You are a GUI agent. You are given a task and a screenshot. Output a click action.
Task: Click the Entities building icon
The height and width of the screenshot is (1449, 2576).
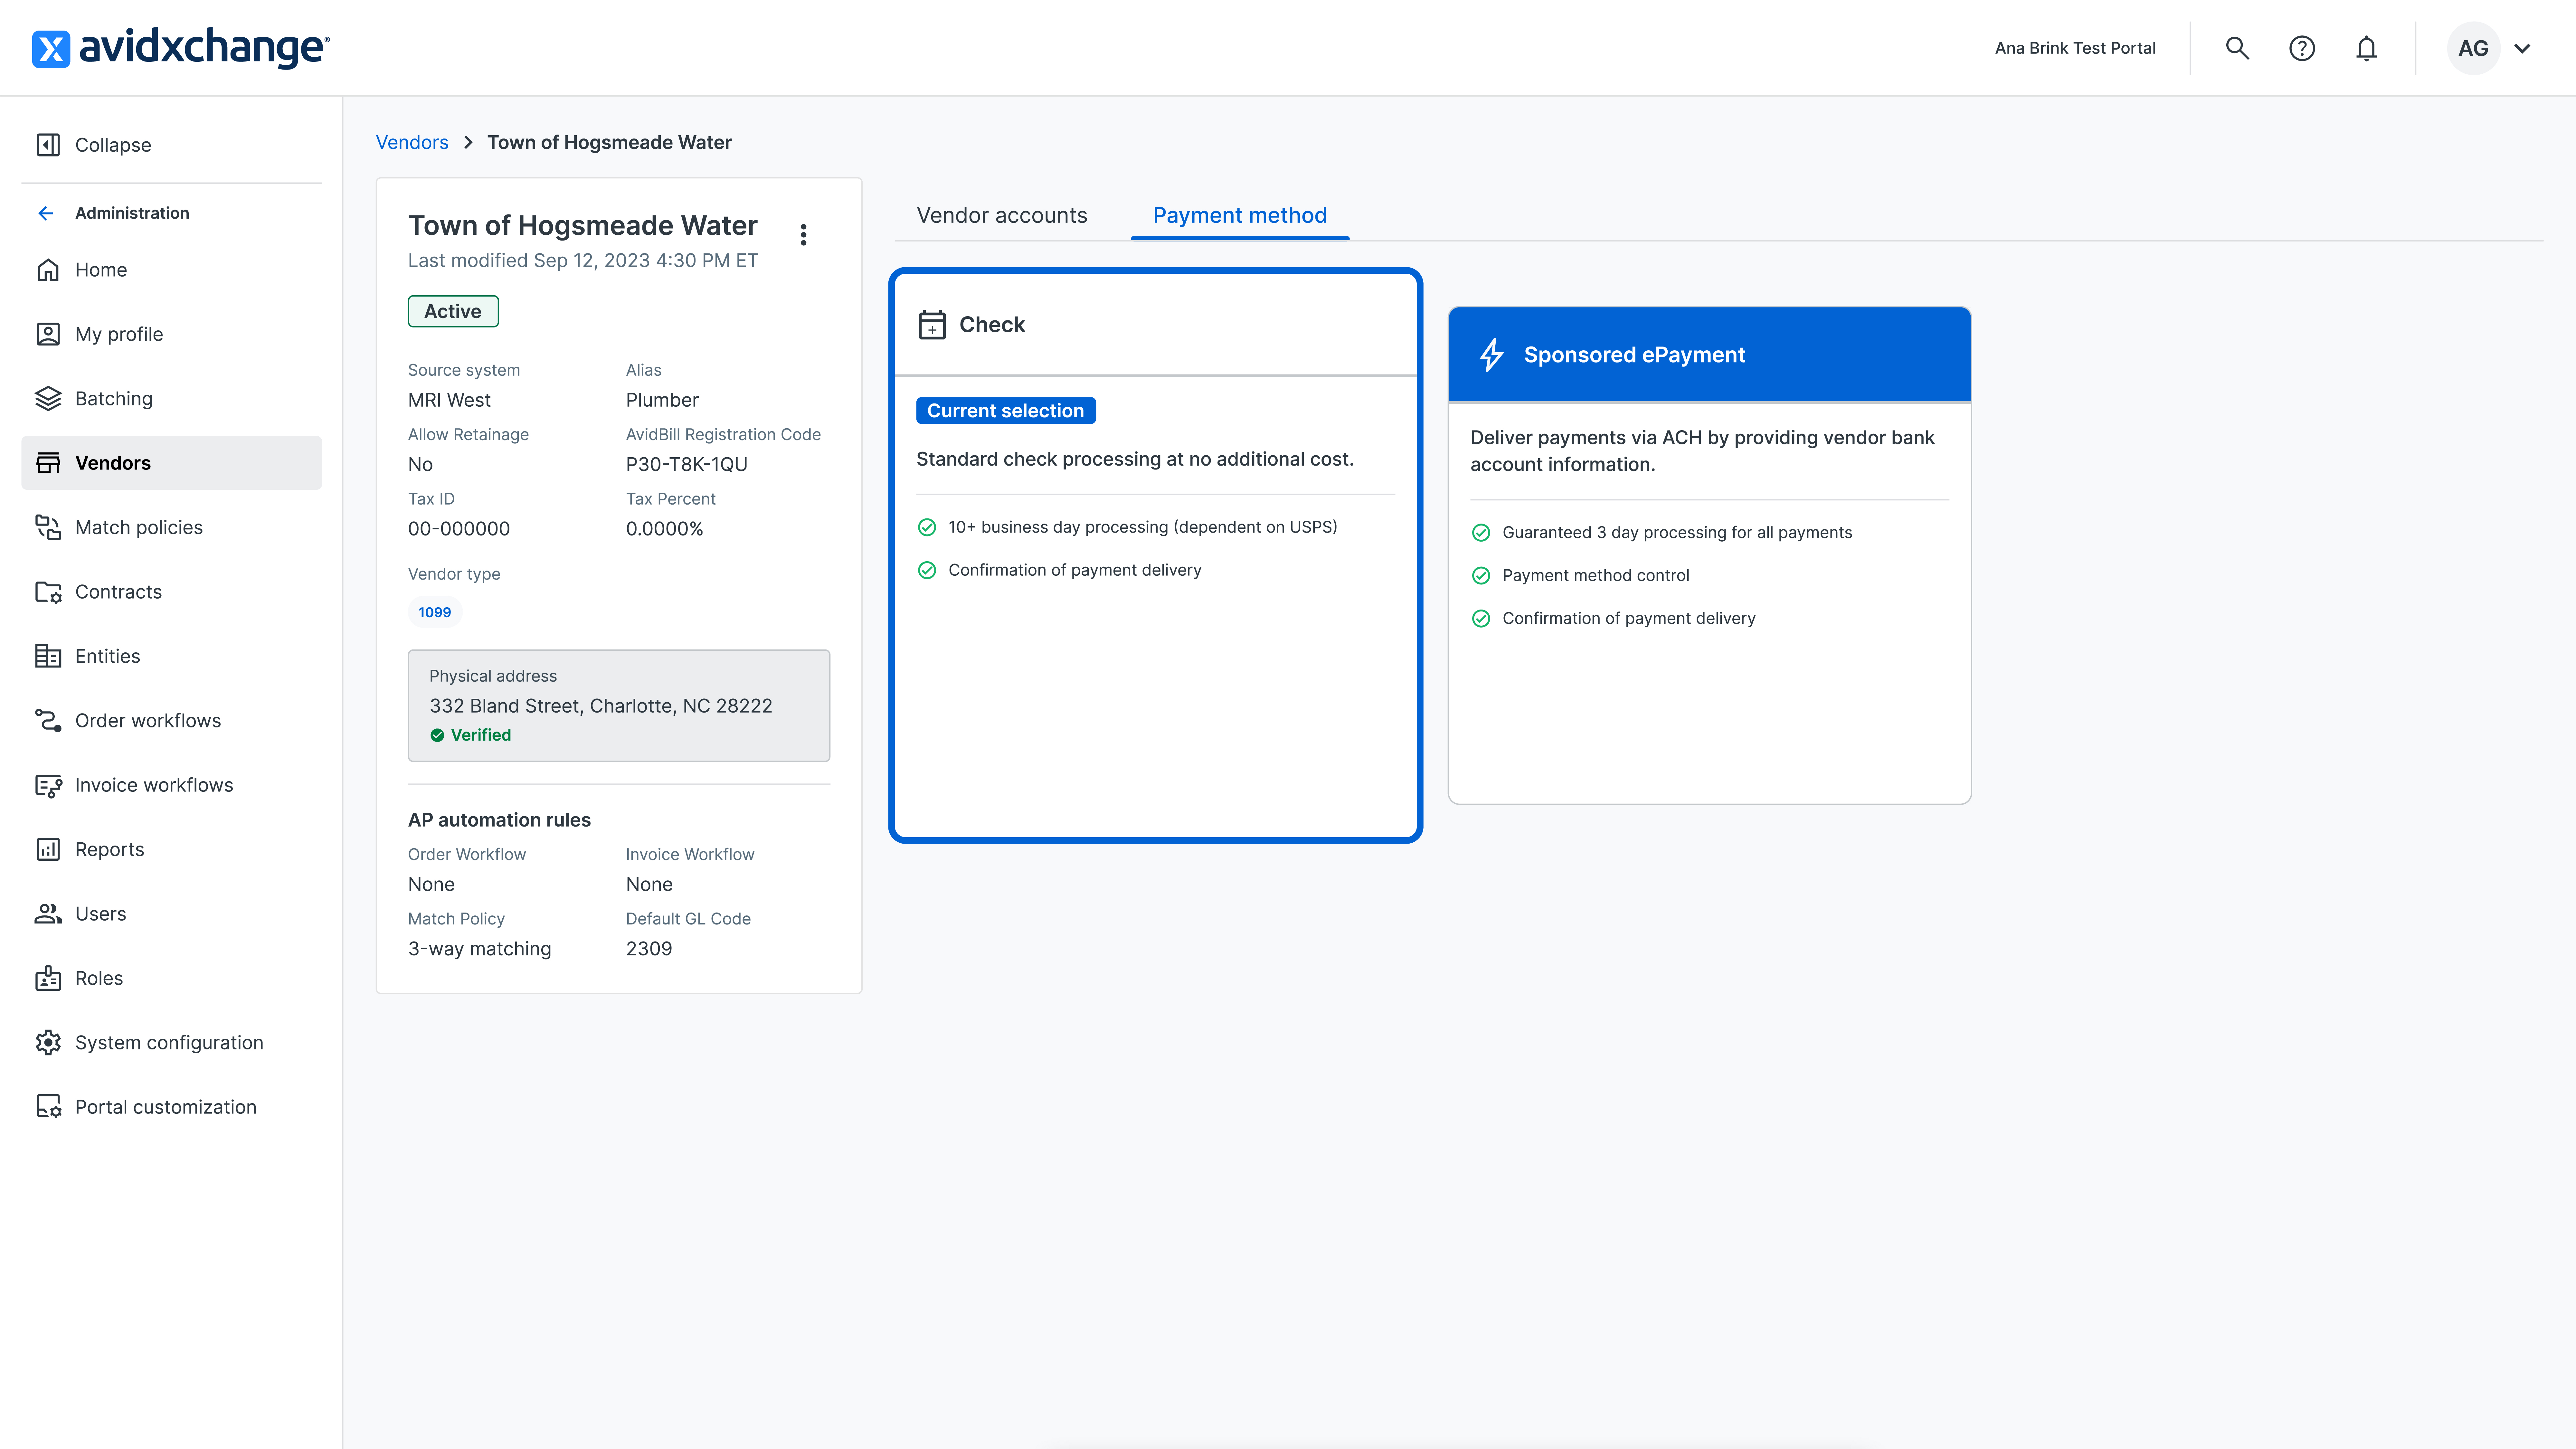click(x=48, y=656)
